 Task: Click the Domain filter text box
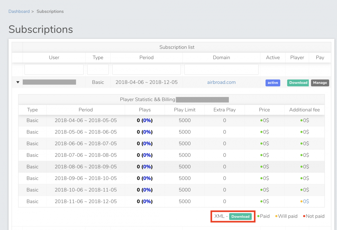(221, 70)
